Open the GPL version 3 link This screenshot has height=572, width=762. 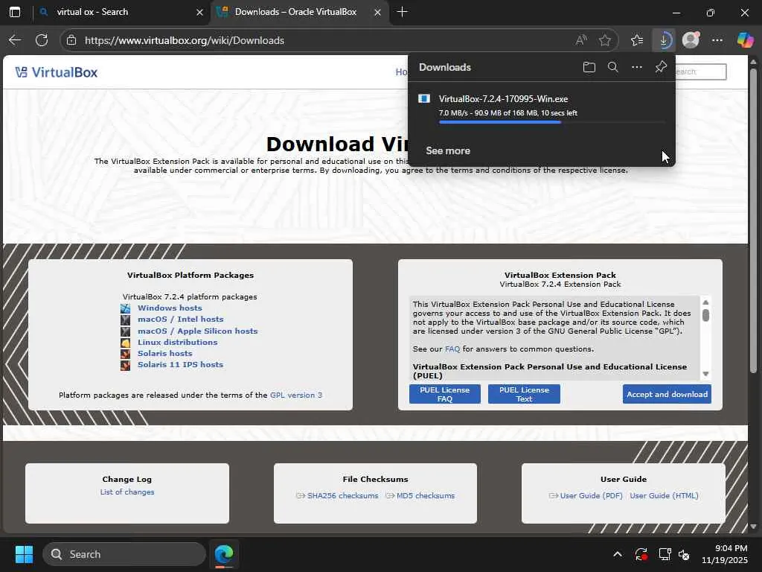pyautogui.click(x=296, y=395)
